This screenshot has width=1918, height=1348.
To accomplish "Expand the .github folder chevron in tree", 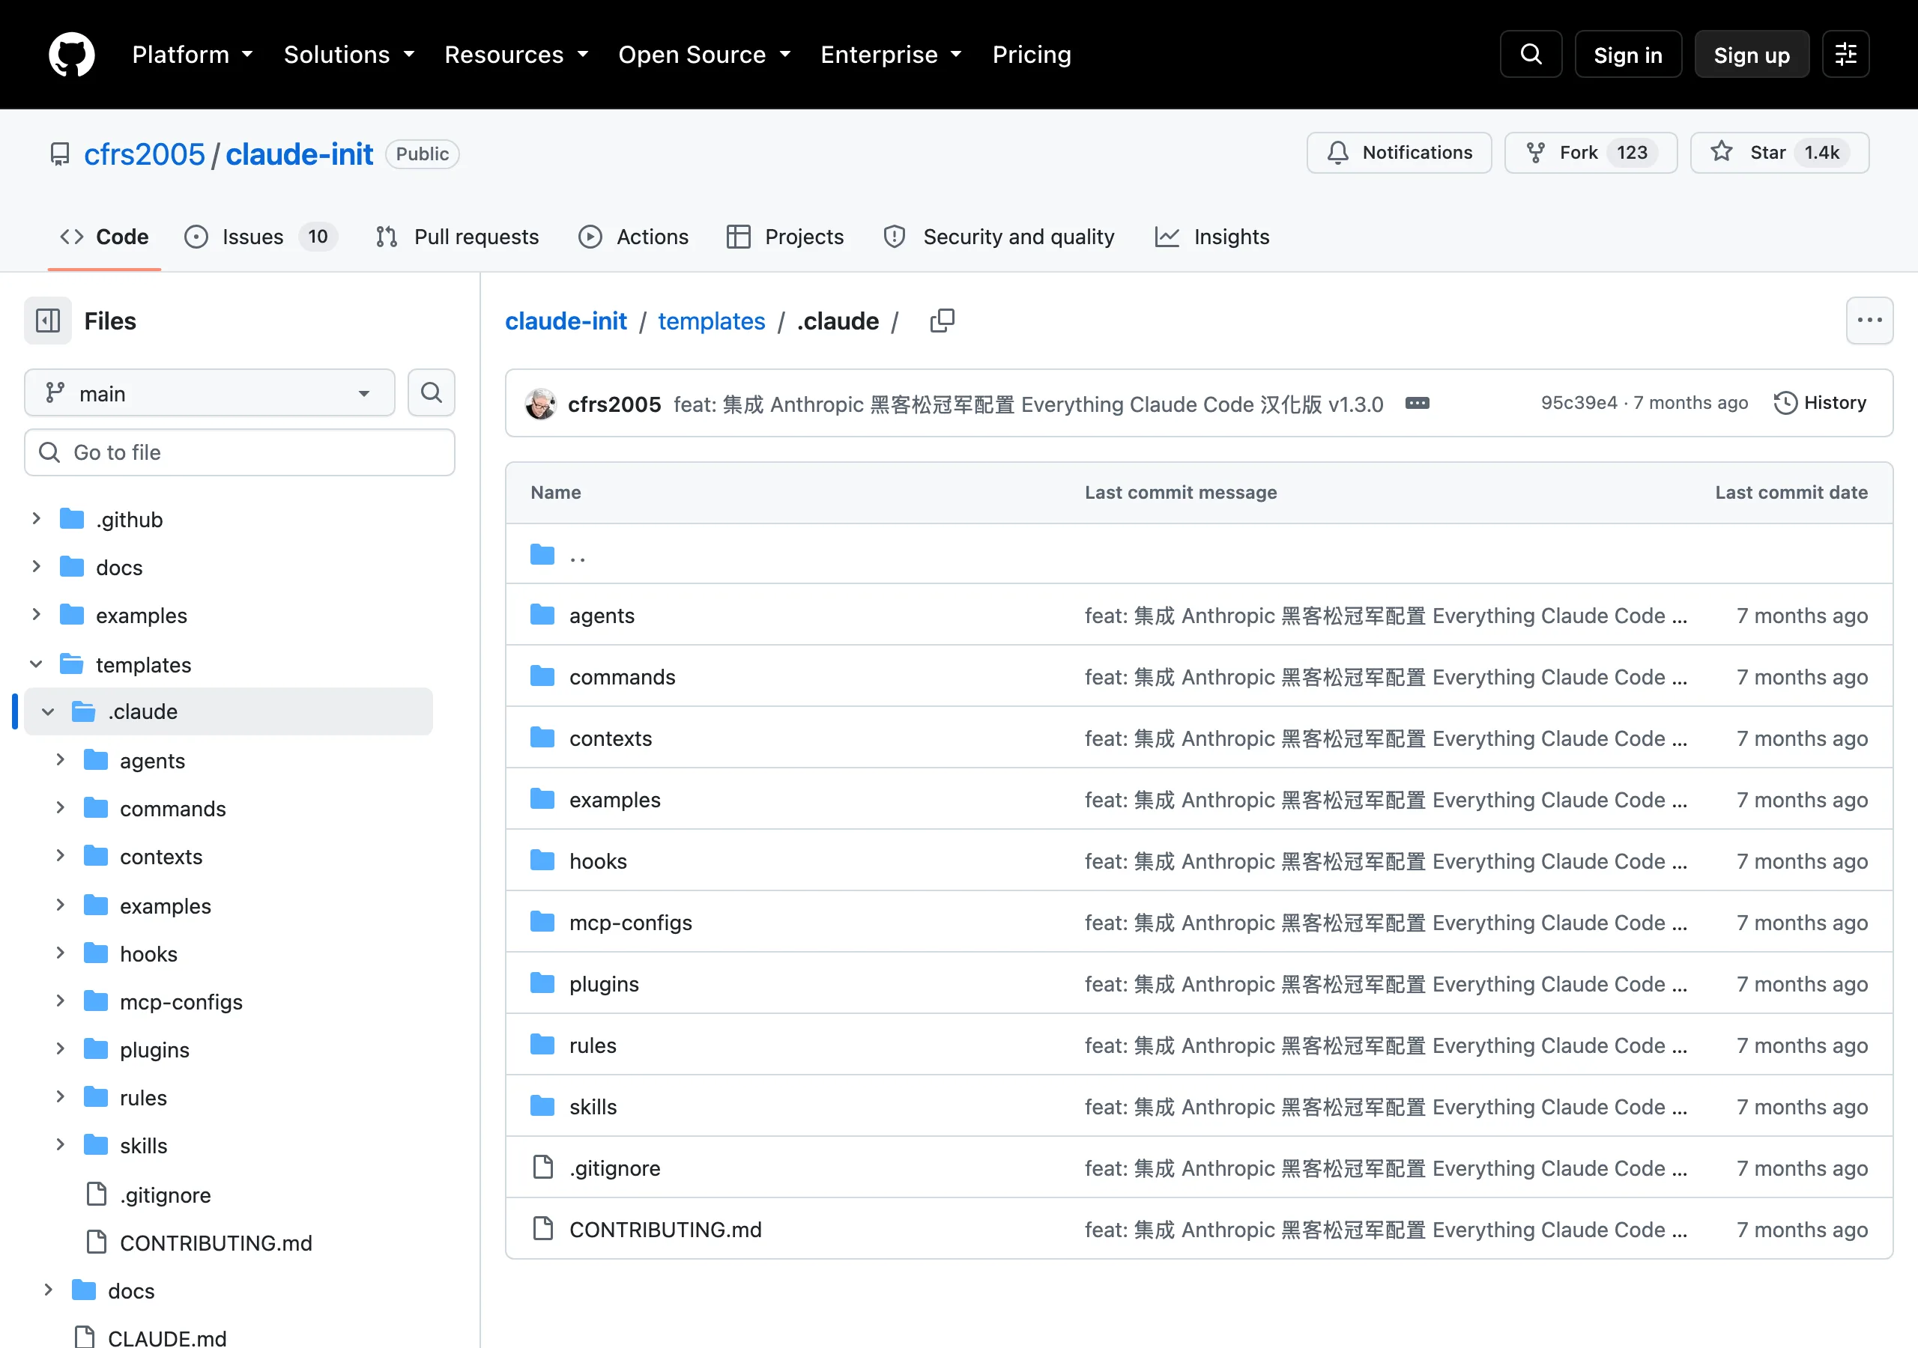I will (36, 519).
